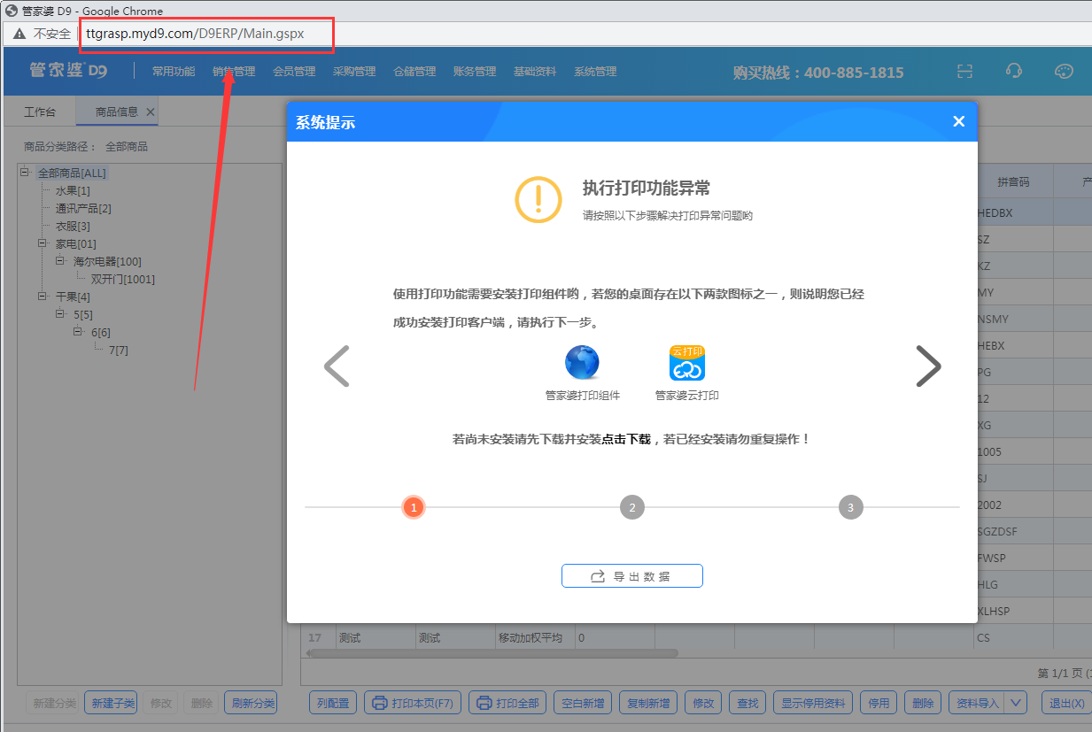Close the 系统提示 dialog with the X

(958, 122)
